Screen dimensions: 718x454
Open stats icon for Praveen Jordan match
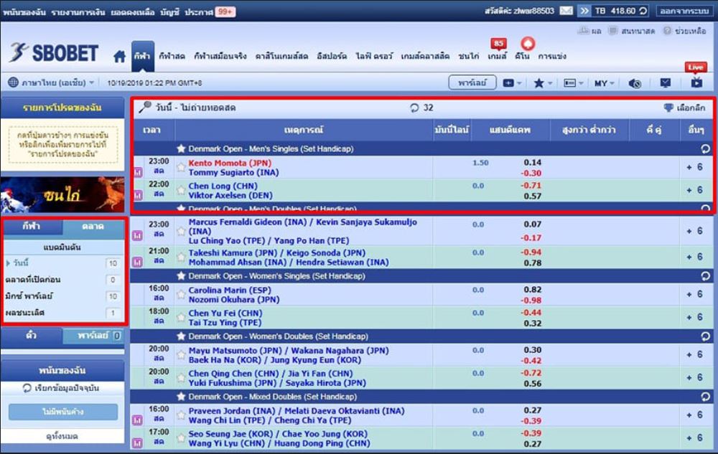pyautogui.click(x=138, y=420)
